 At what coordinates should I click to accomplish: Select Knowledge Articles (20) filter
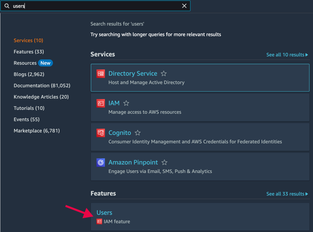pyautogui.click(x=41, y=97)
